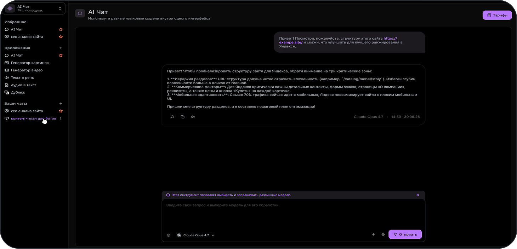
Task: Open the AI Чат workspace switcher dropdown
Action: tap(34, 8)
